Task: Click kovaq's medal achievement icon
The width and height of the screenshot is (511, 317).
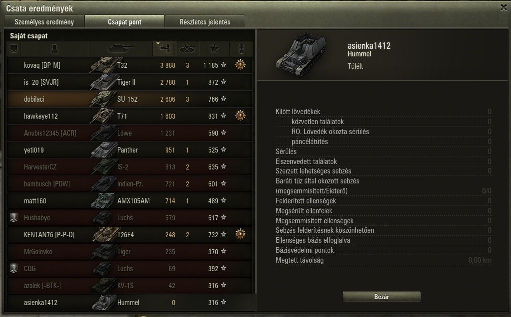Action: click(x=240, y=65)
